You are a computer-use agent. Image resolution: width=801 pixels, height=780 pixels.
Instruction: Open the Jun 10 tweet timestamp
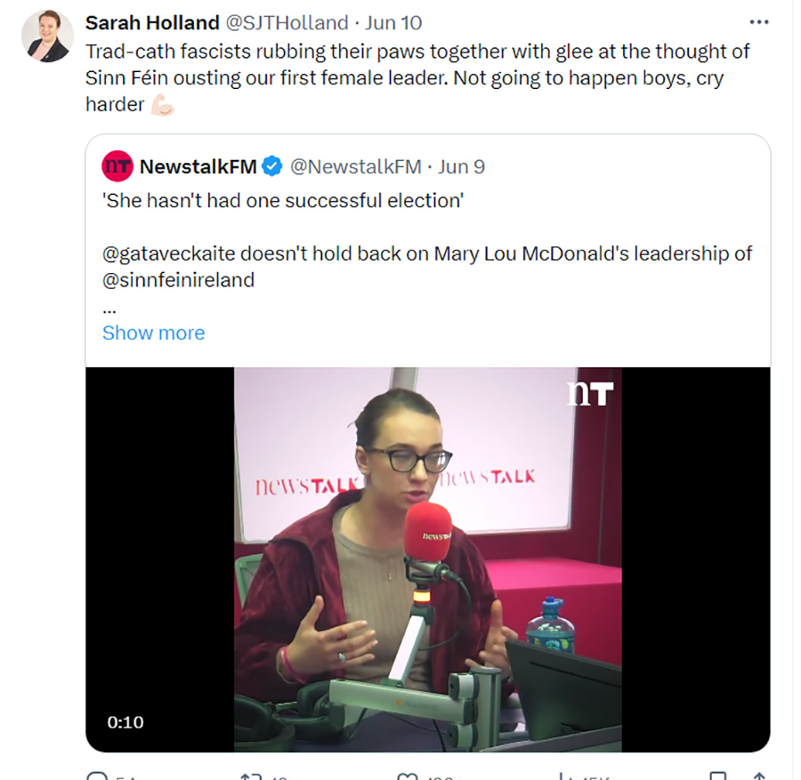(394, 22)
